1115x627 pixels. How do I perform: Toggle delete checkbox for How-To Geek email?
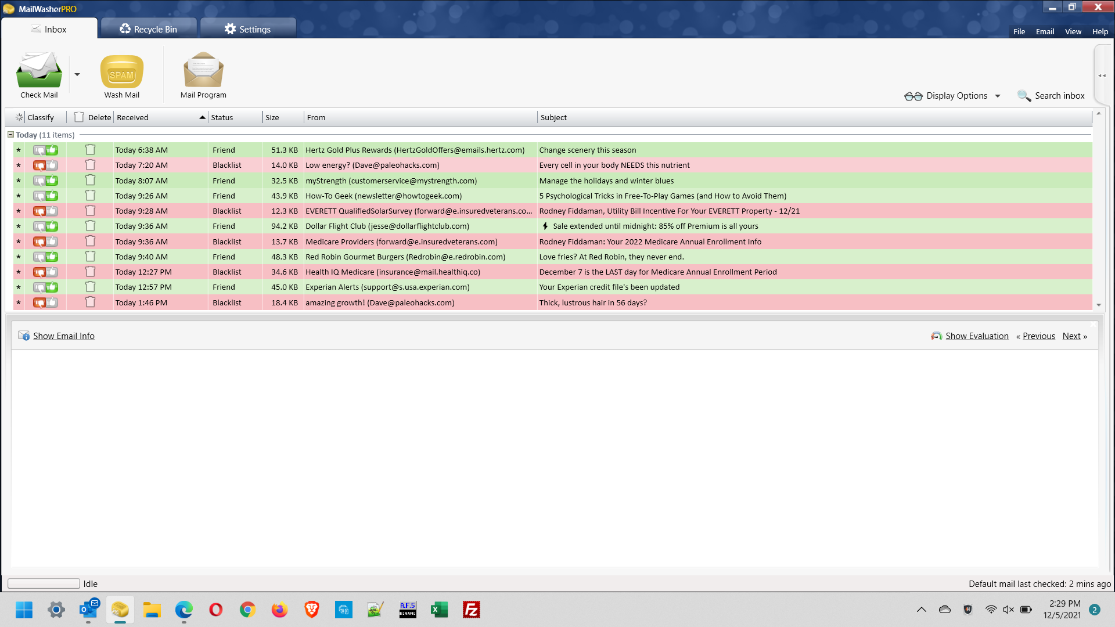pos(90,196)
